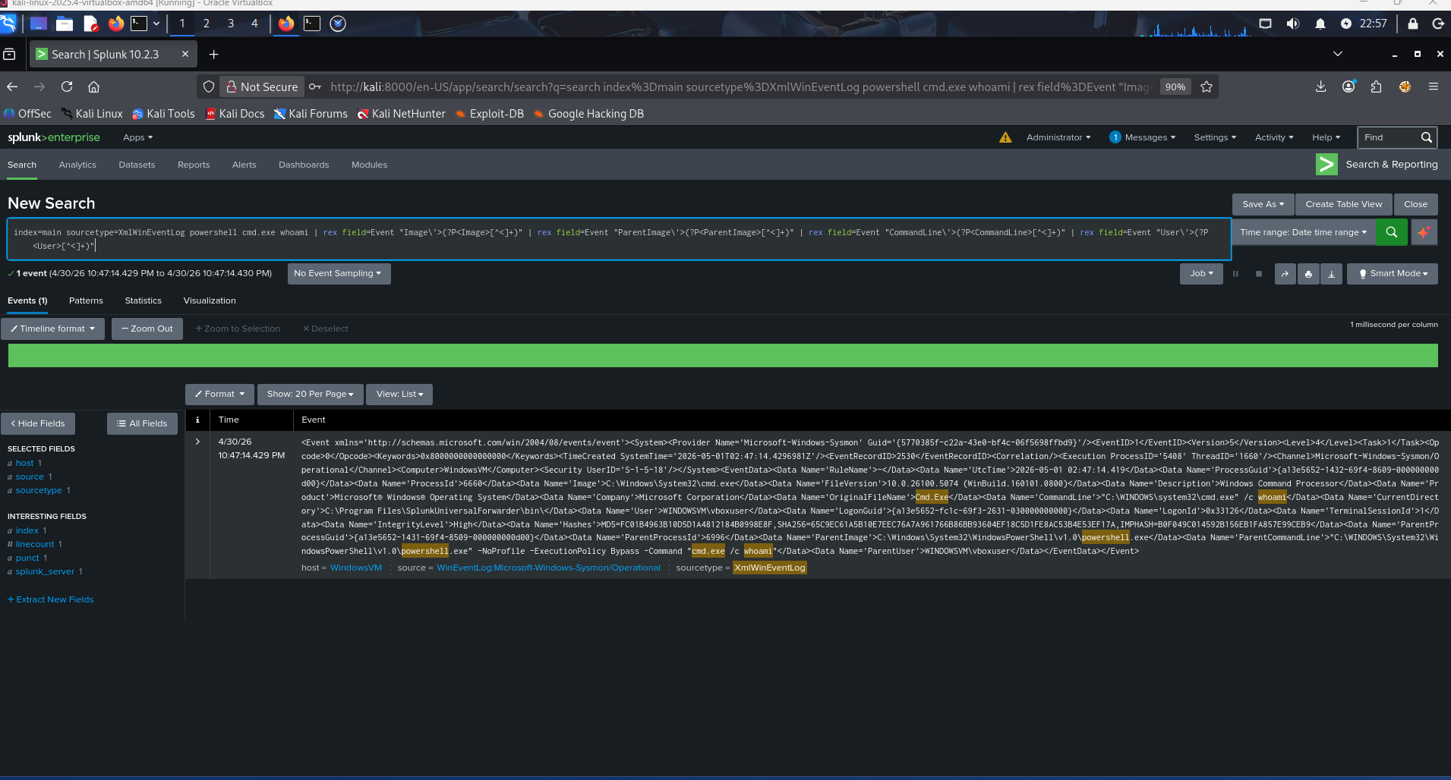
Task: Go to the Analytics tab
Action: pos(77,165)
